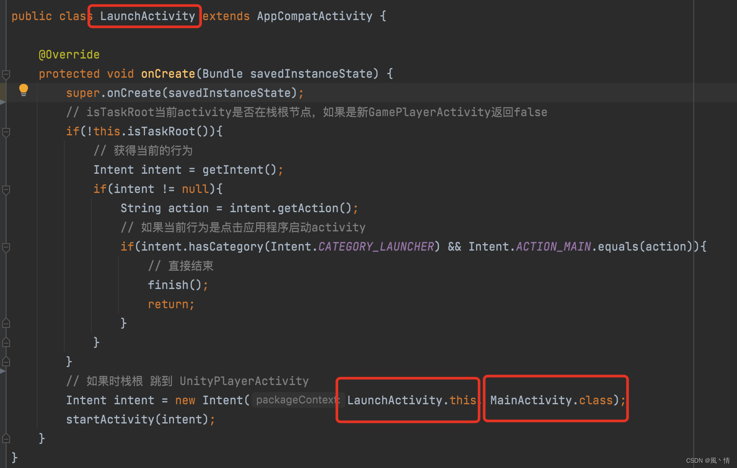The image size is (737, 468).
Task: Click equals(action) in the condition
Action: tap(646, 247)
